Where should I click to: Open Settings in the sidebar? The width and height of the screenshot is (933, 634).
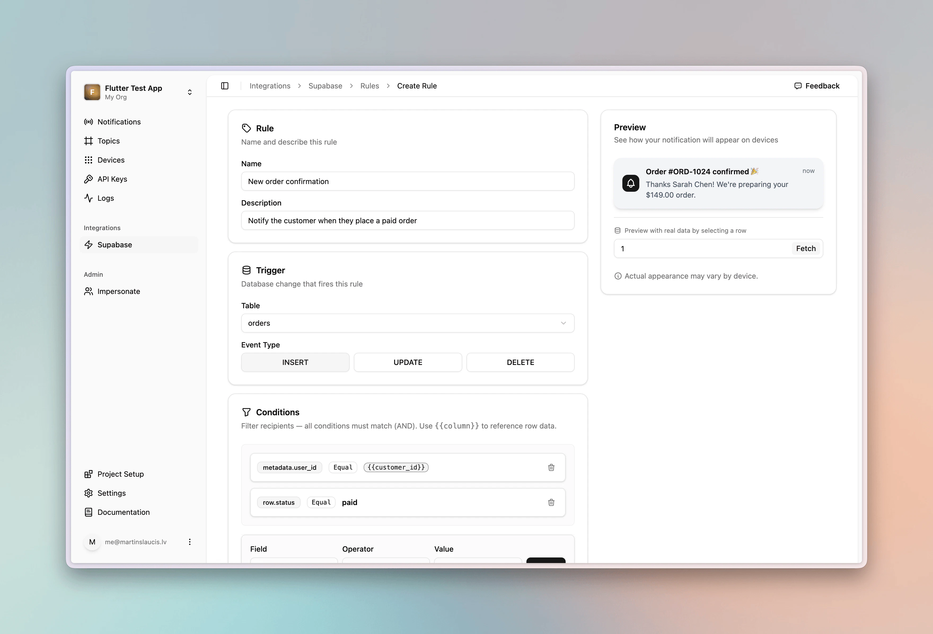point(139,493)
